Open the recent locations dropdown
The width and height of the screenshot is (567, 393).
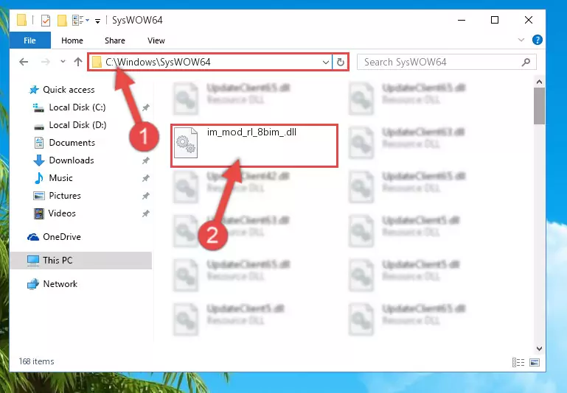tap(63, 62)
